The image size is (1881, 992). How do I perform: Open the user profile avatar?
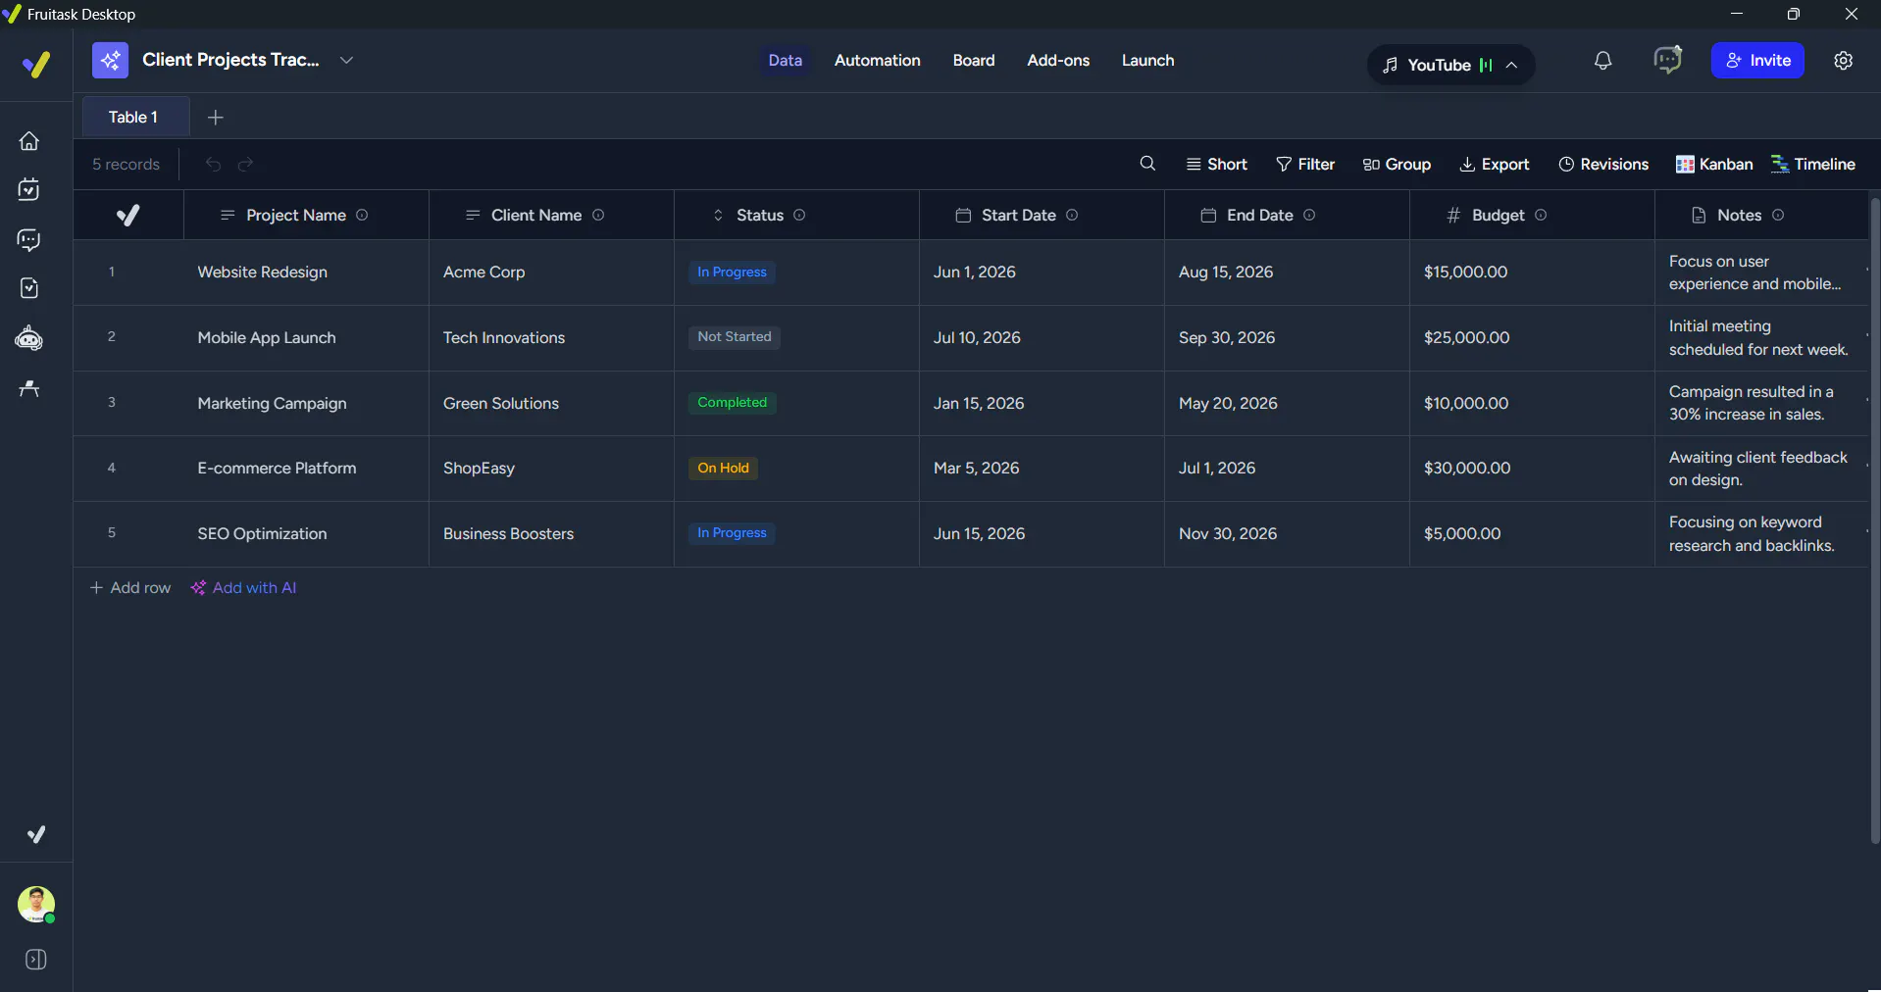(x=36, y=904)
